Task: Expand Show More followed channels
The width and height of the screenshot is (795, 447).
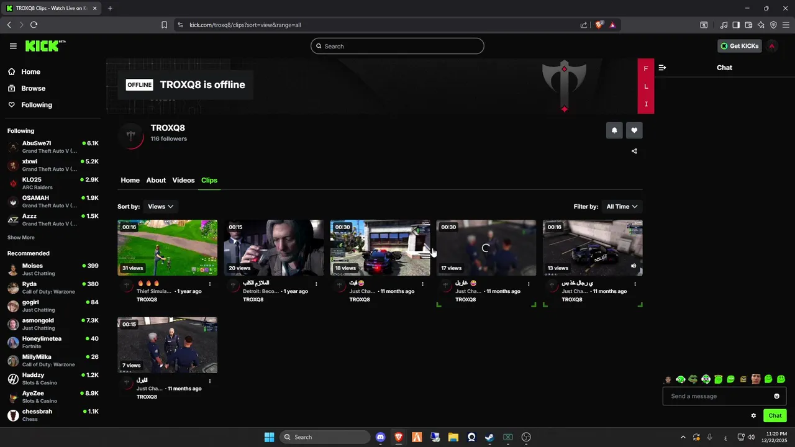Action: pos(21,238)
